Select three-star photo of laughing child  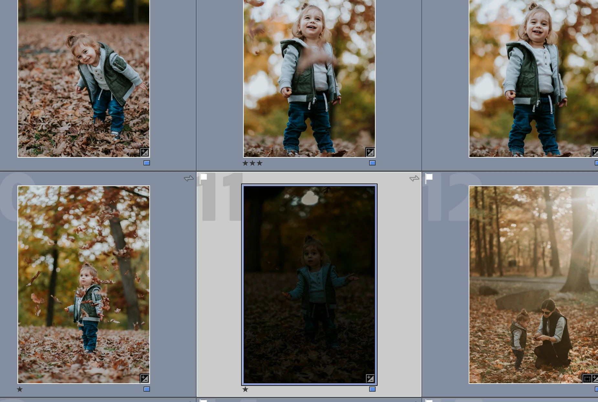pyautogui.click(x=309, y=79)
